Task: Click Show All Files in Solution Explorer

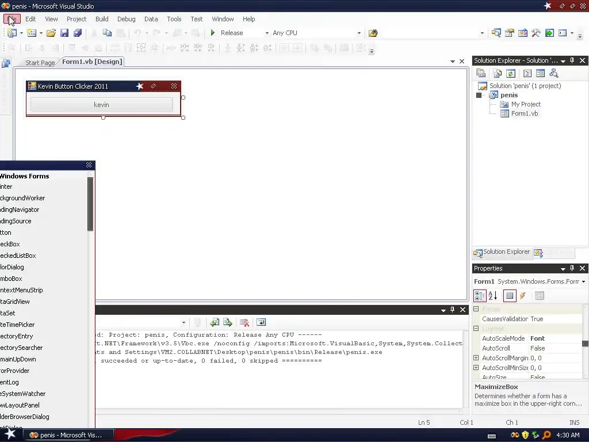Action: (x=497, y=73)
